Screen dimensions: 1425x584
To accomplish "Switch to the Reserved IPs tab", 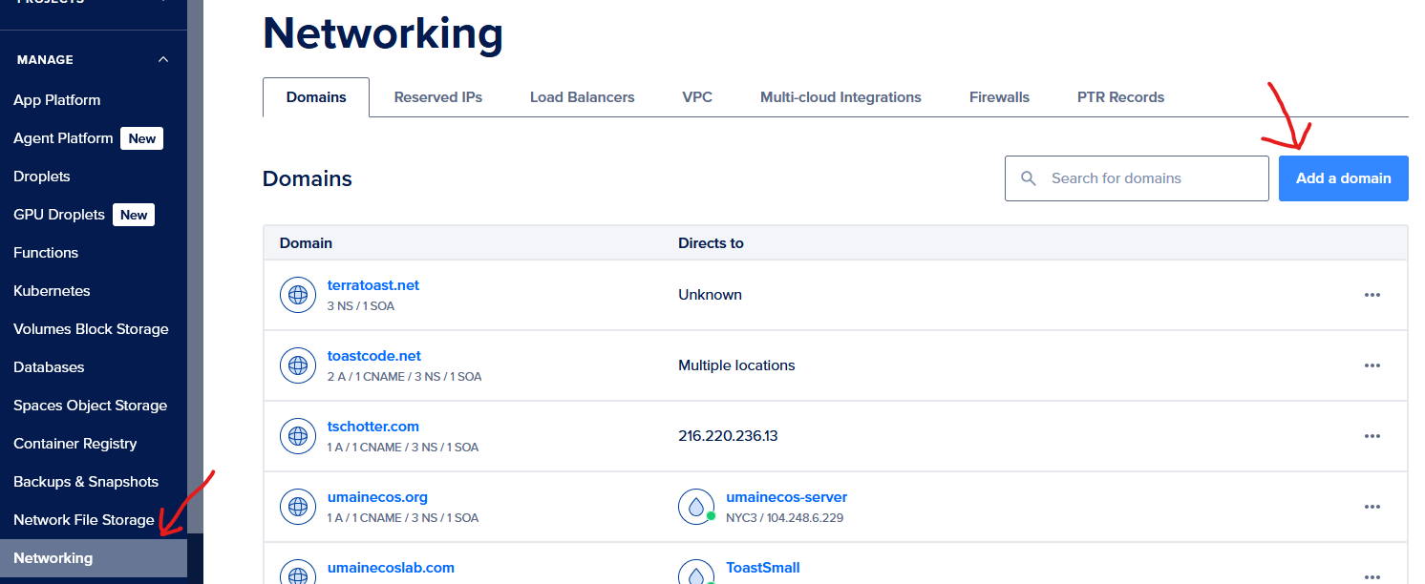I will point(438,97).
